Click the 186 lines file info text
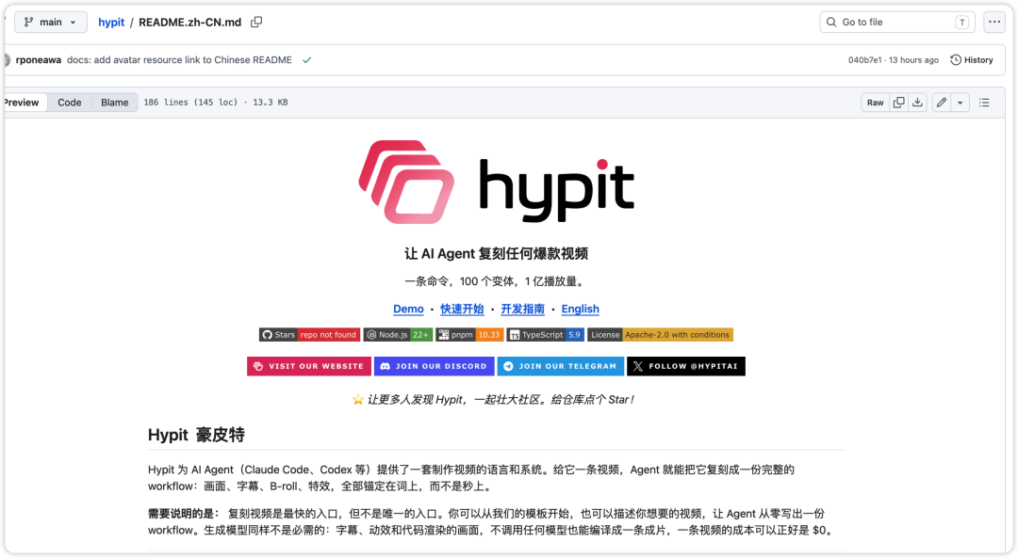Screen dimensions: 1018x558 click(216, 103)
